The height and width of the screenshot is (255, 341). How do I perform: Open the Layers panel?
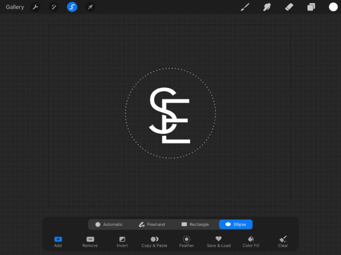[x=311, y=7]
